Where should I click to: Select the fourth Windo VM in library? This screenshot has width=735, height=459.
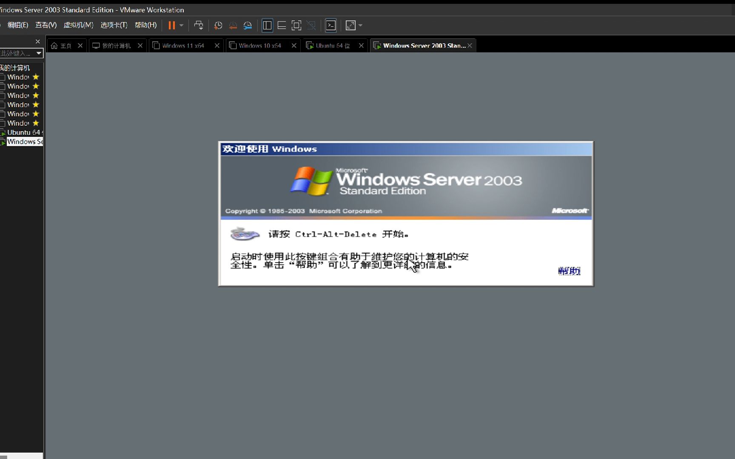pos(18,105)
